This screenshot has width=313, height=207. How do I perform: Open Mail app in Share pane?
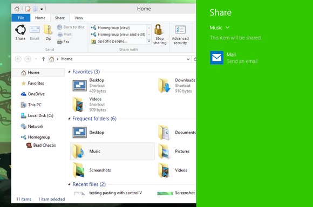(x=234, y=58)
